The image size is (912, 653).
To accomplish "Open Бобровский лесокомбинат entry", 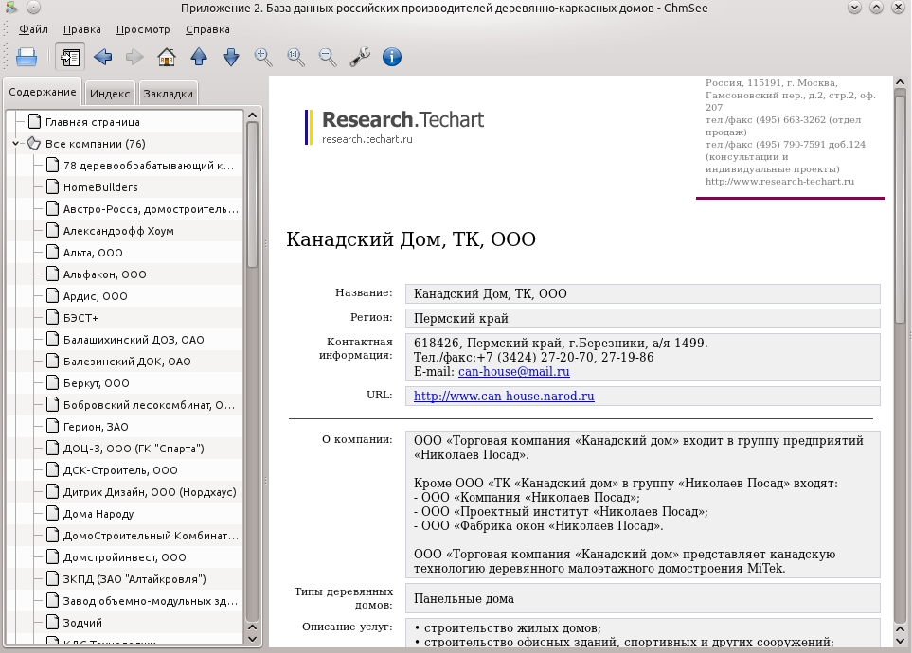I will pos(149,405).
